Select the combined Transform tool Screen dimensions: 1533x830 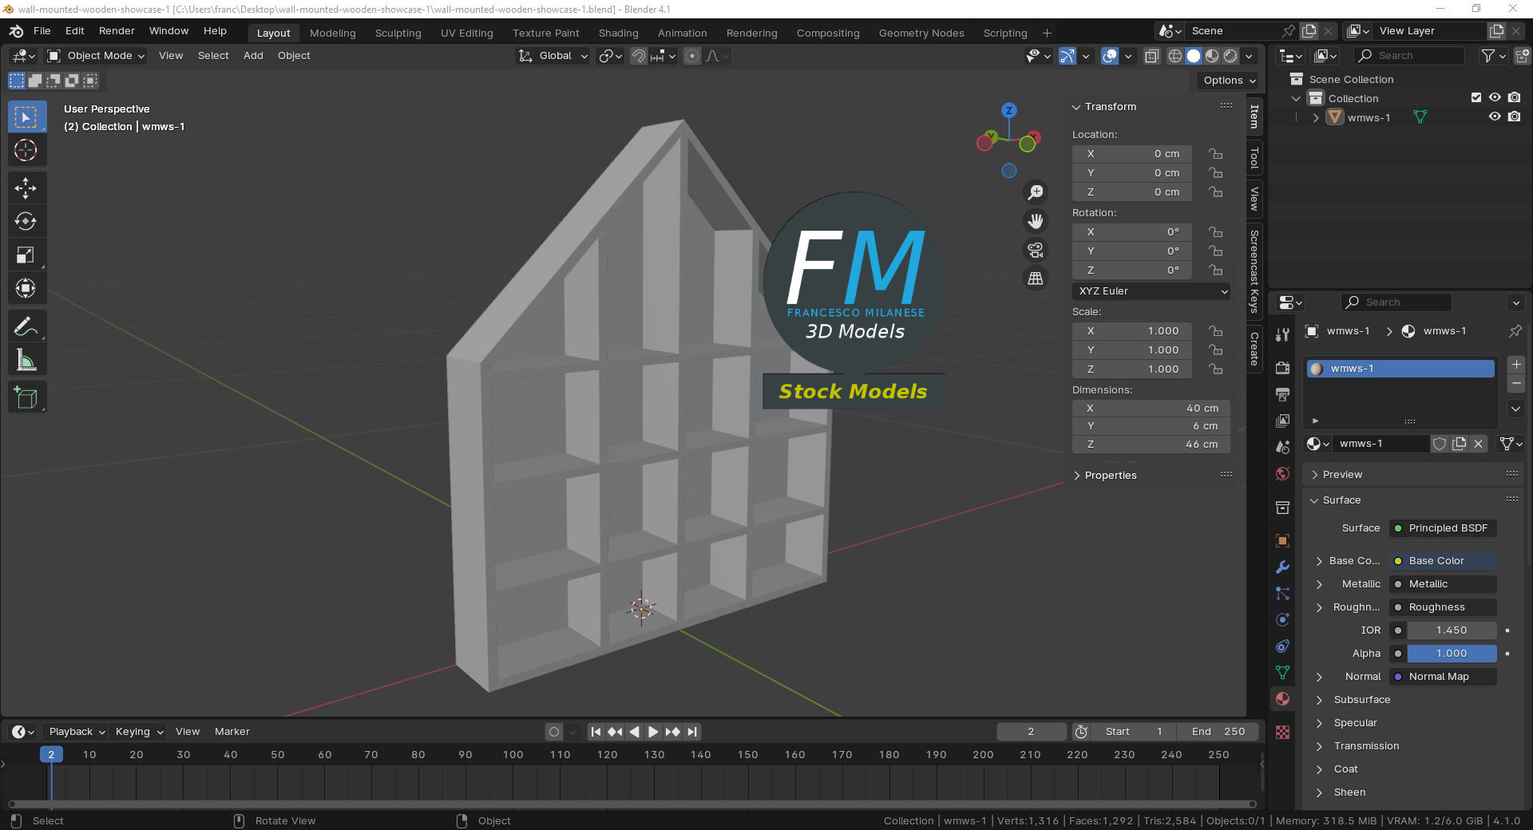click(26, 288)
